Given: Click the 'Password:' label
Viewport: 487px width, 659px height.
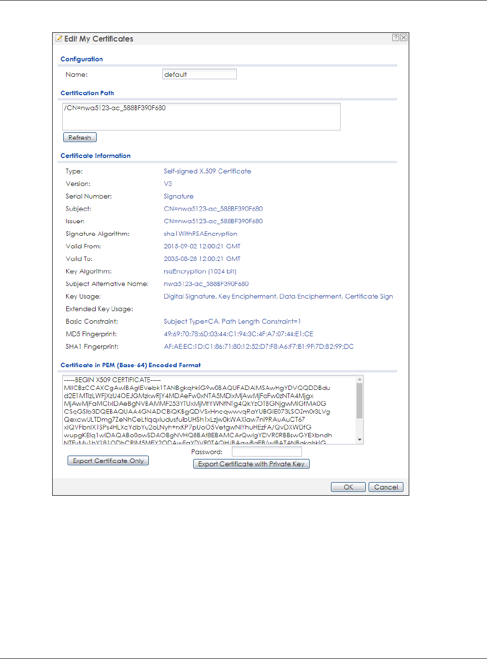Looking at the screenshot, I should pyautogui.click(x=207, y=452).
